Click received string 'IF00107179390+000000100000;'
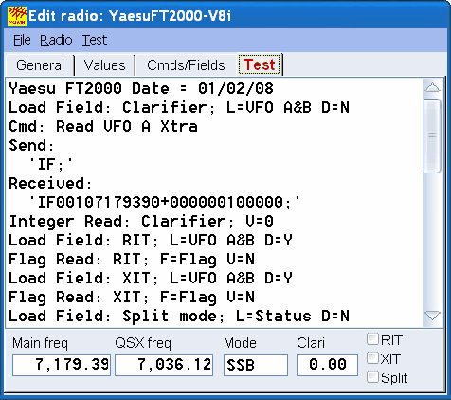The image size is (451, 400). 165,203
